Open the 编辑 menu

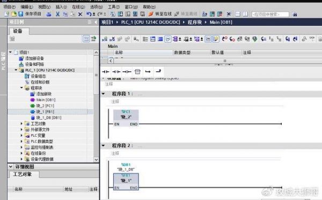[27, 7]
